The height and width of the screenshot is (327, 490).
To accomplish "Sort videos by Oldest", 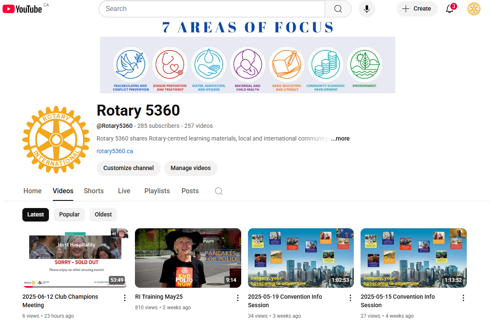I will coord(103,214).
